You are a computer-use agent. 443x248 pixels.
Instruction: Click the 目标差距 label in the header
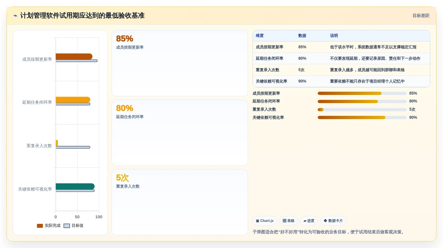click(421, 16)
